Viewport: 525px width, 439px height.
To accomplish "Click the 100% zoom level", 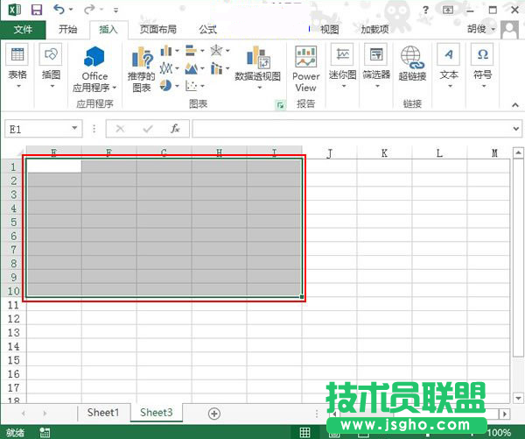I will coord(499,432).
